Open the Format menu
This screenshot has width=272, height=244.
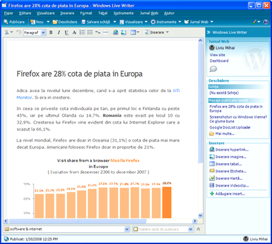(x=86, y=13)
